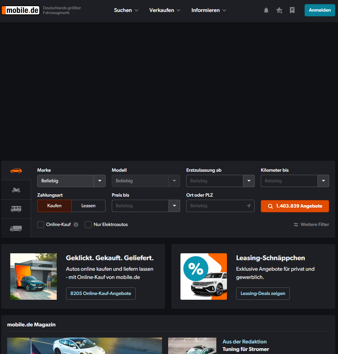Click the Geklickt. Gekauft. Geliefert. heading
This screenshot has width=338, height=354.
[110, 258]
